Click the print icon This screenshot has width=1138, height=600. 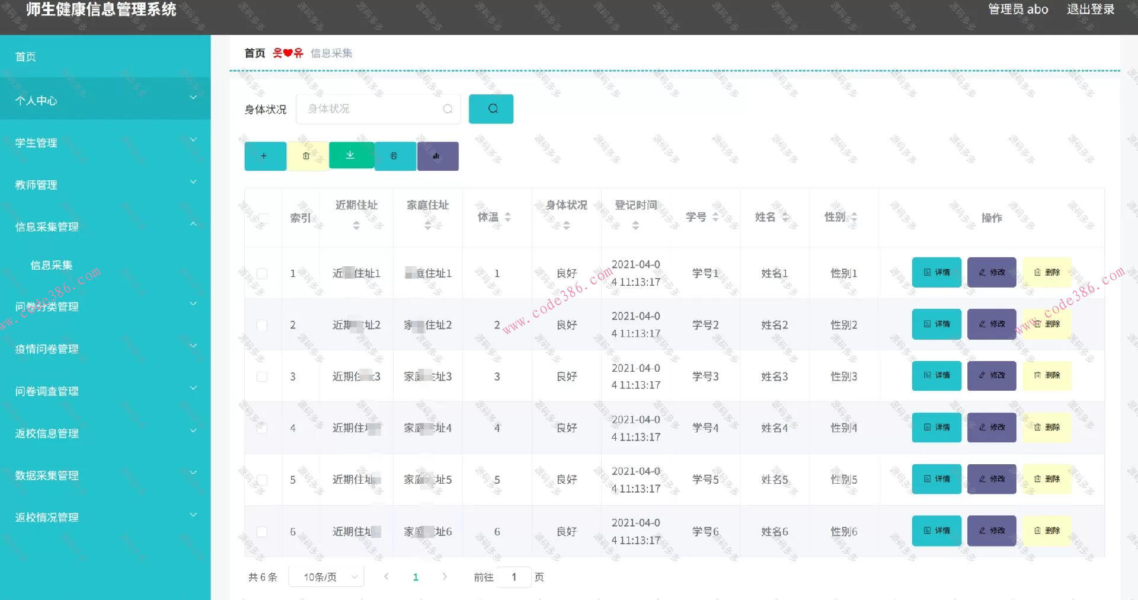(x=395, y=155)
